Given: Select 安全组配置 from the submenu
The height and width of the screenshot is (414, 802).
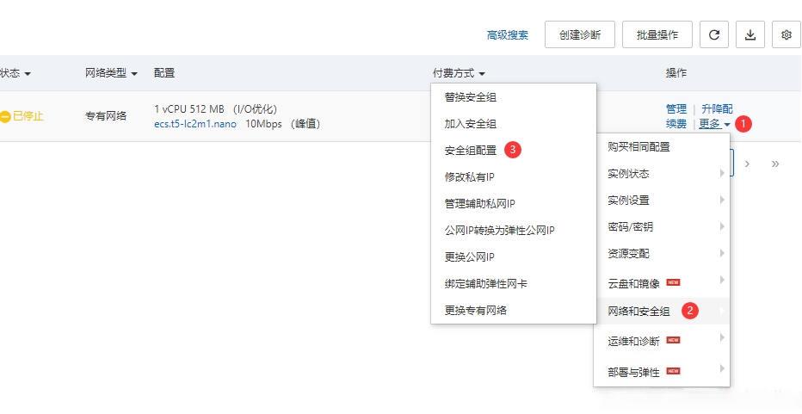Looking at the screenshot, I should [x=470, y=150].
